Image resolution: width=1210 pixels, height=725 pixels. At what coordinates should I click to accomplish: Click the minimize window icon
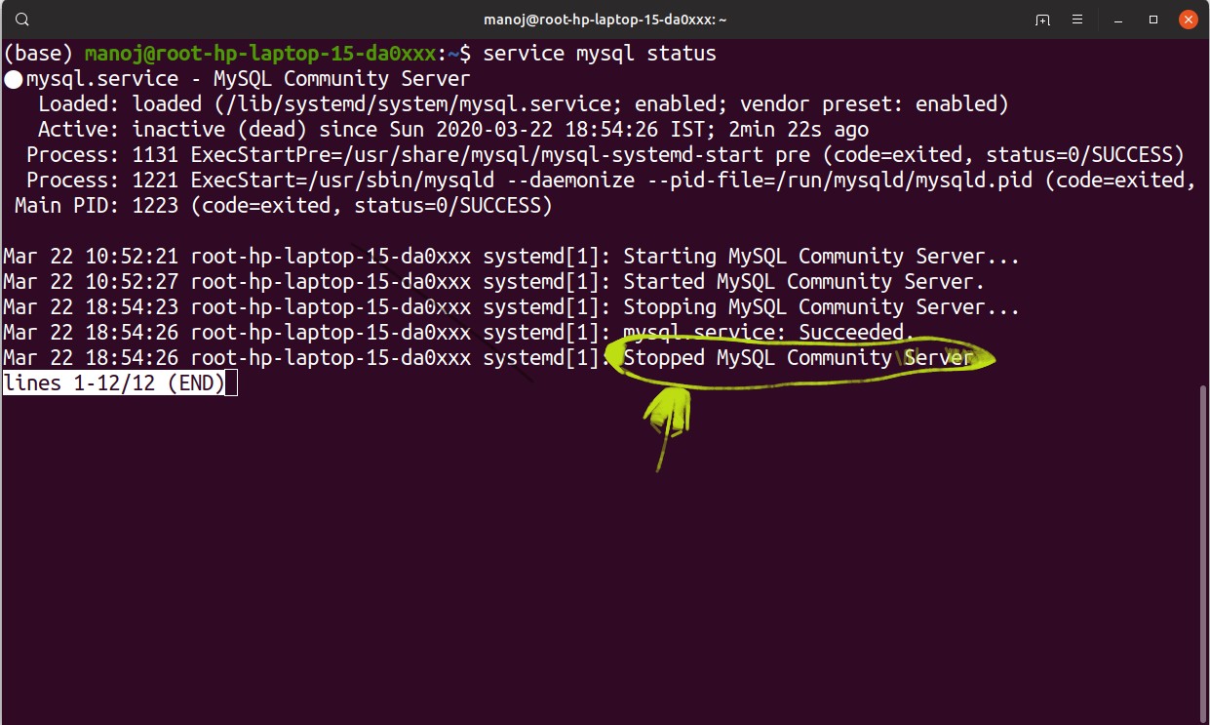[1116, 19]
